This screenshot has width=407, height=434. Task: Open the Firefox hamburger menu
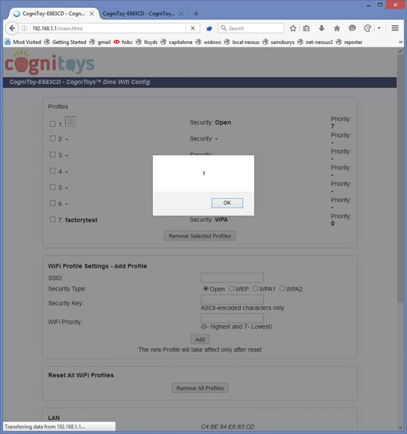pyautogui.click(x=395, y=28)
